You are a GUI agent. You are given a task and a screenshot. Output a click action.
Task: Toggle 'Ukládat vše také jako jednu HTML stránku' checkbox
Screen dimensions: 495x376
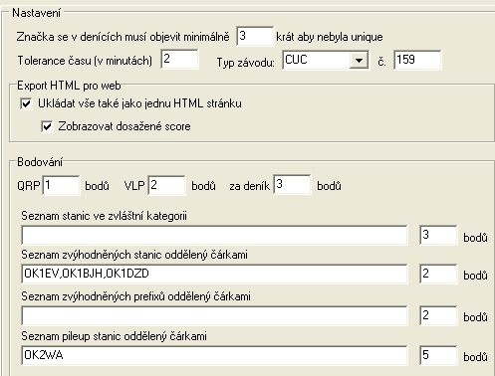(x=26, y=103)
